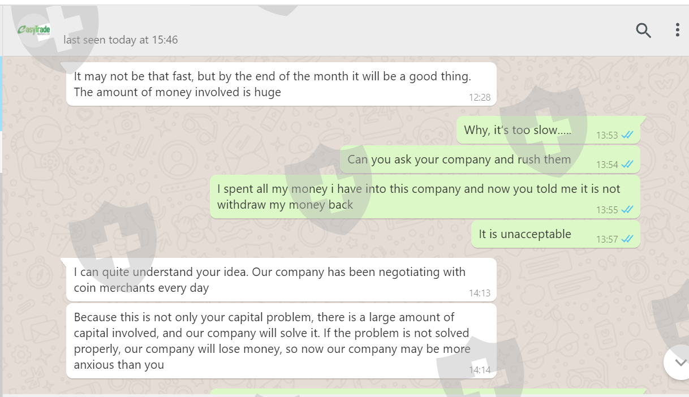Open search in chat magnifier icon
Image resolution: width=689 pixels, height=397 pixels.
pos(643,30)
